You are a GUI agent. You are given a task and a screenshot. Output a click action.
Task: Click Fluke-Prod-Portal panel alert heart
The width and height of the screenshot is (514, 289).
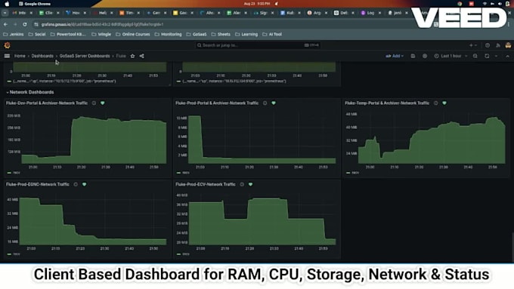click(274, 103)
